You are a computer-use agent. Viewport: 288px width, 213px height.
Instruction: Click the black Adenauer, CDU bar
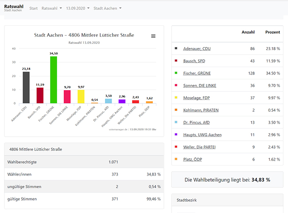point(26,87)
